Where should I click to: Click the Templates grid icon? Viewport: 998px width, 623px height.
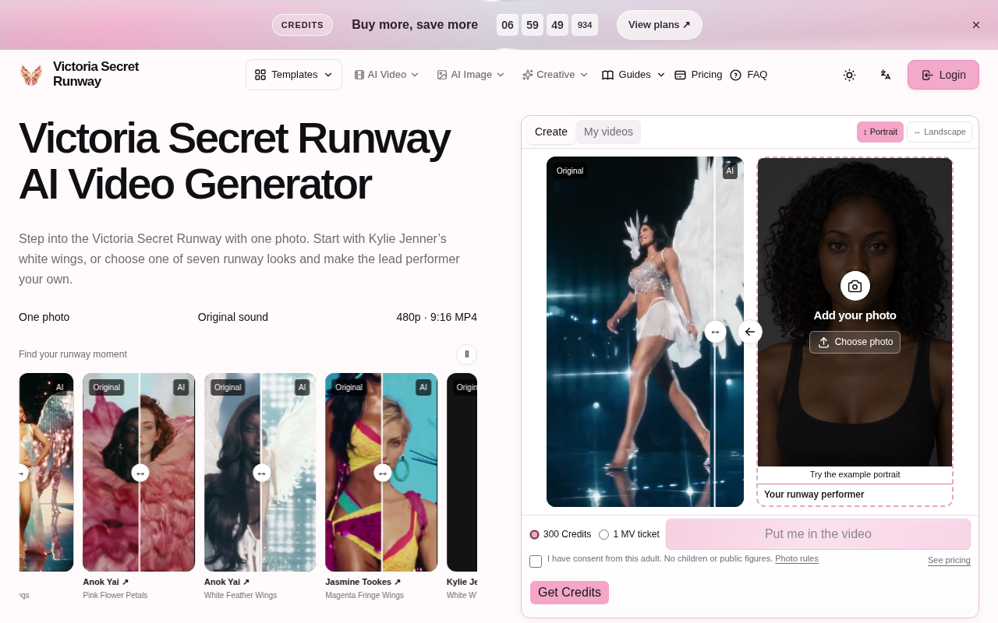tap(260, 75)
